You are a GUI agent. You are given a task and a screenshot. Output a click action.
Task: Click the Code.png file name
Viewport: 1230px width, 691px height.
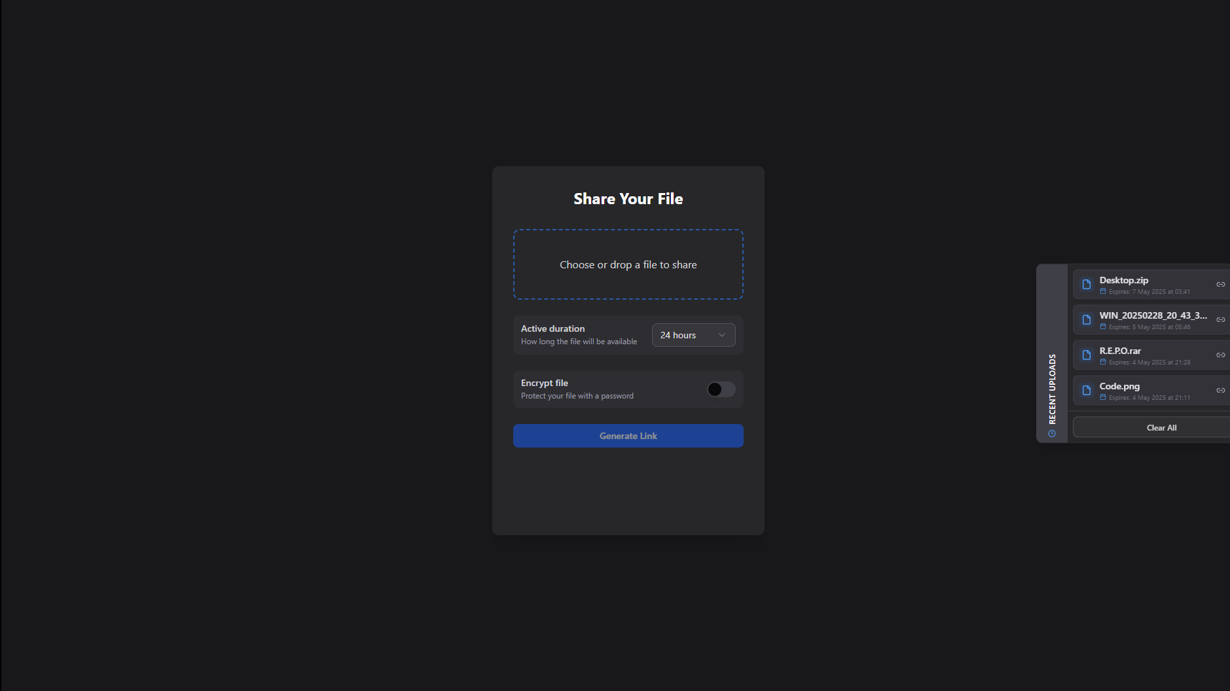tap(1119, 386)
